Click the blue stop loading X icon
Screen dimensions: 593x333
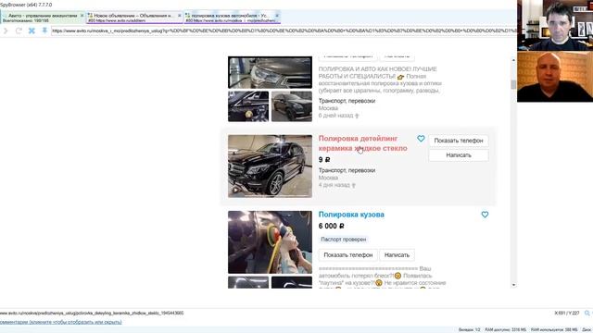point(32,31)
